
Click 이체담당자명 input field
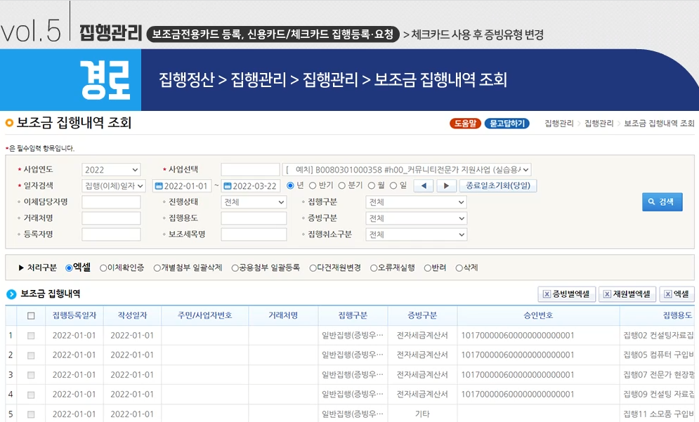[x=111, y=202]
